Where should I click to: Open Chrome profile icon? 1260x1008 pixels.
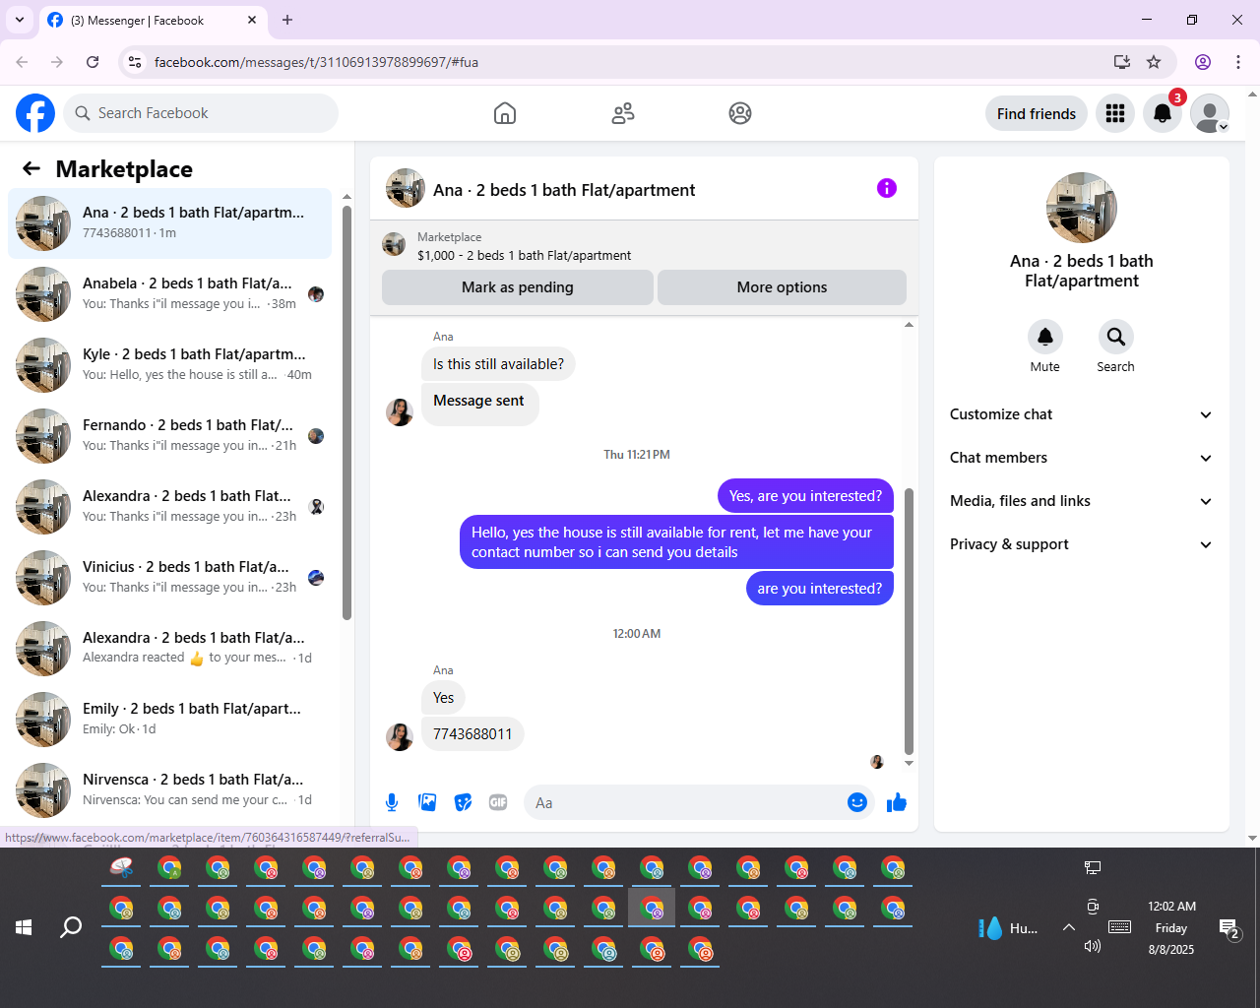tap(1203, 62)
